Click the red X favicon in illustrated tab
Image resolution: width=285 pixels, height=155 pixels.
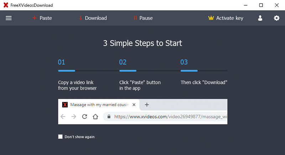tap(65, 105)
